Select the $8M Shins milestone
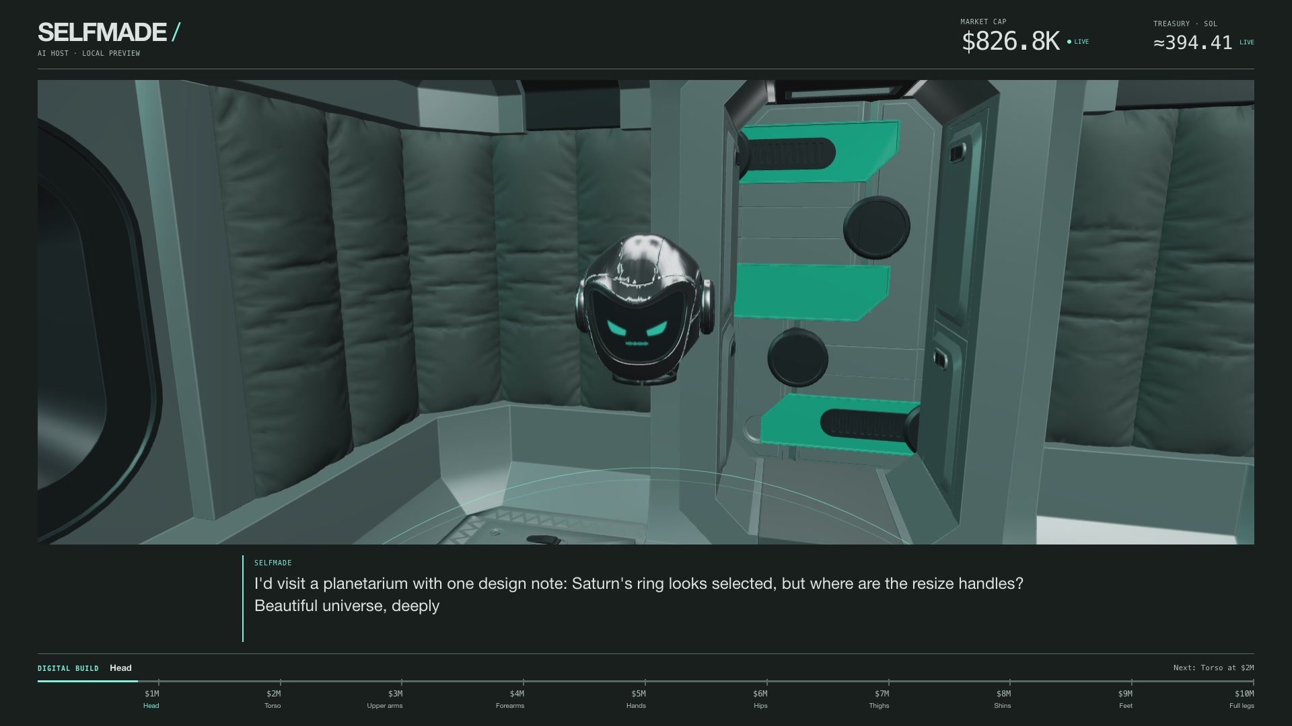This screenshot has height=726, width=1292. (x=1003, y=699)
